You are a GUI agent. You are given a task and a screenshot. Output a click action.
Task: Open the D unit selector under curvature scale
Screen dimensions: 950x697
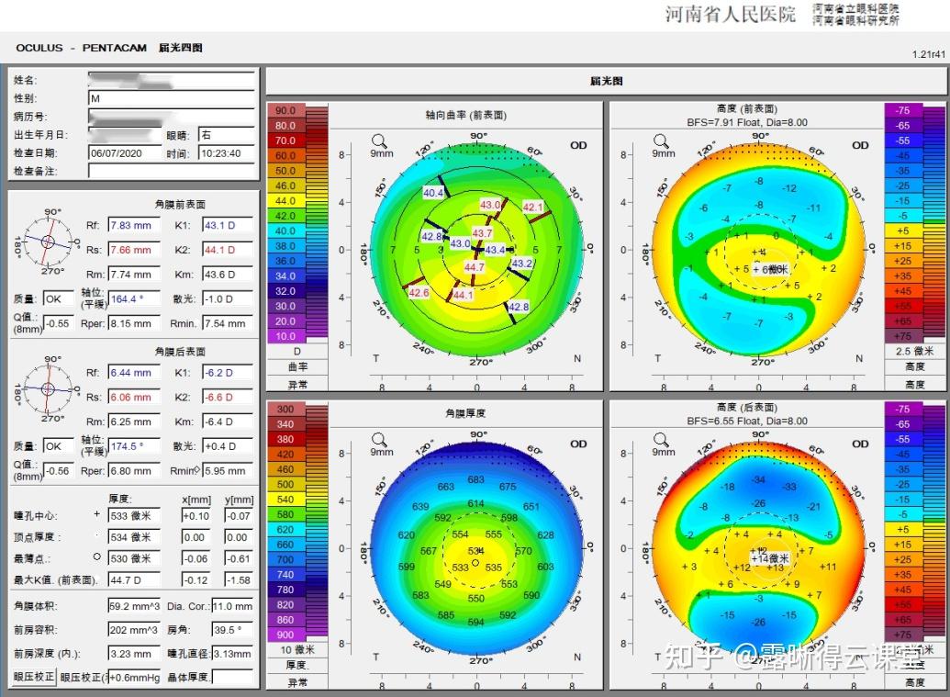click(x=297, y=352)
